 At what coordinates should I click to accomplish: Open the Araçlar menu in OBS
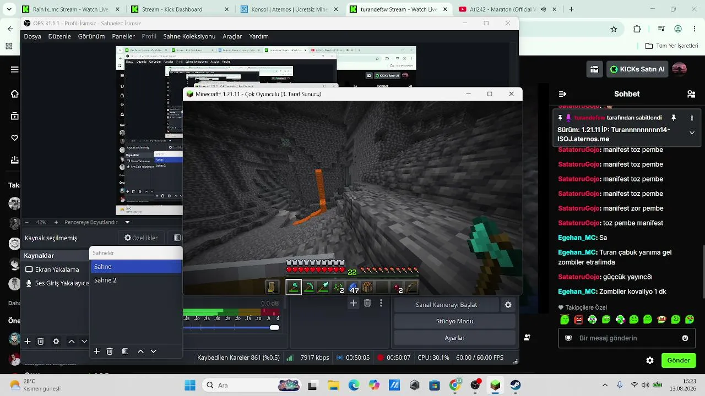point(232,36)
